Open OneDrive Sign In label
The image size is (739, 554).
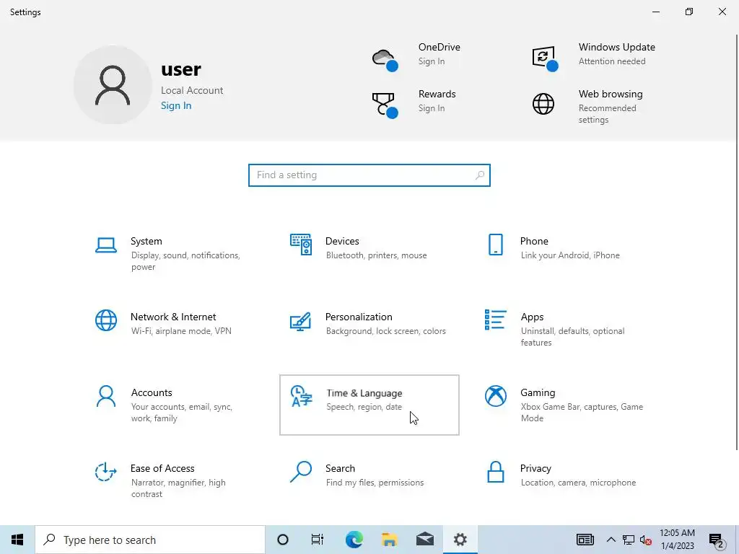[x=432, y=61]
